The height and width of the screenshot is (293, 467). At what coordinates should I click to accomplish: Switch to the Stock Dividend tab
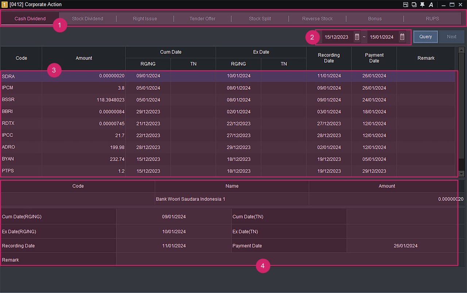click(x=88, y=19)
